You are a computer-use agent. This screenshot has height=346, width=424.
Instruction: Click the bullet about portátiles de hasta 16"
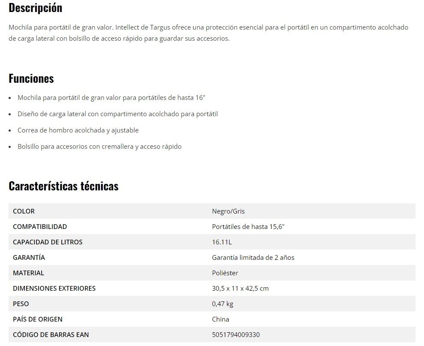point(111,98)
